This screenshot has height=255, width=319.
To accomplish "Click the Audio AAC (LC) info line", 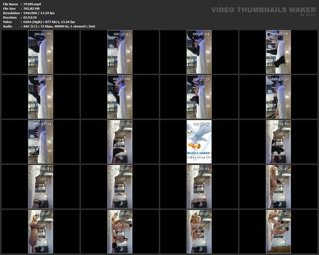I will [x=59, y=26].
